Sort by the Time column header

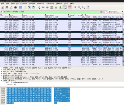[x=15, y=15]
